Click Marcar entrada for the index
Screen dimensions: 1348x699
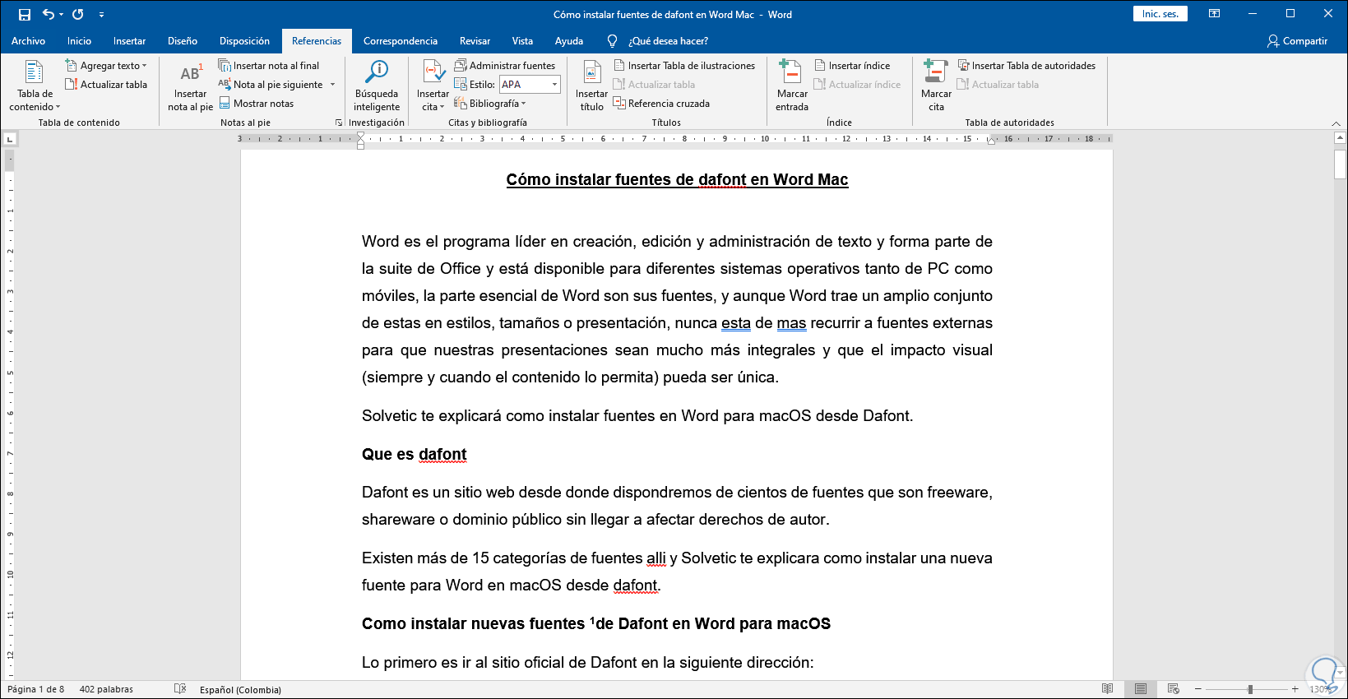click(x=792, y=86)
